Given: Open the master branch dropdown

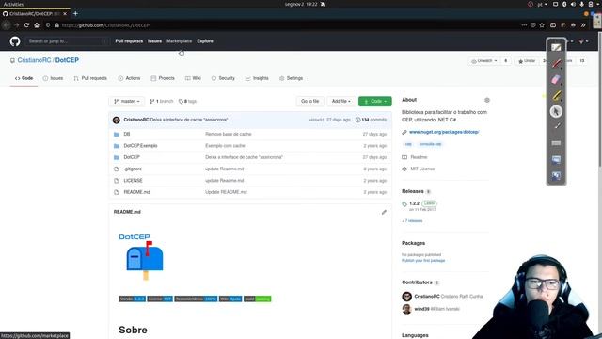Looking at the screenshot, I should 127,101.
